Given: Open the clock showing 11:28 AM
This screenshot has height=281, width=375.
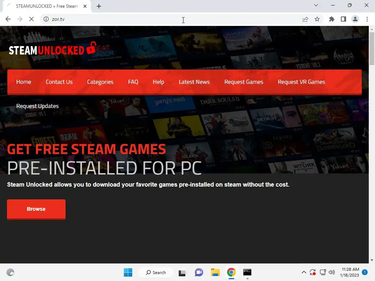Looking at the screenshot, I should click(x=349, y=272).
